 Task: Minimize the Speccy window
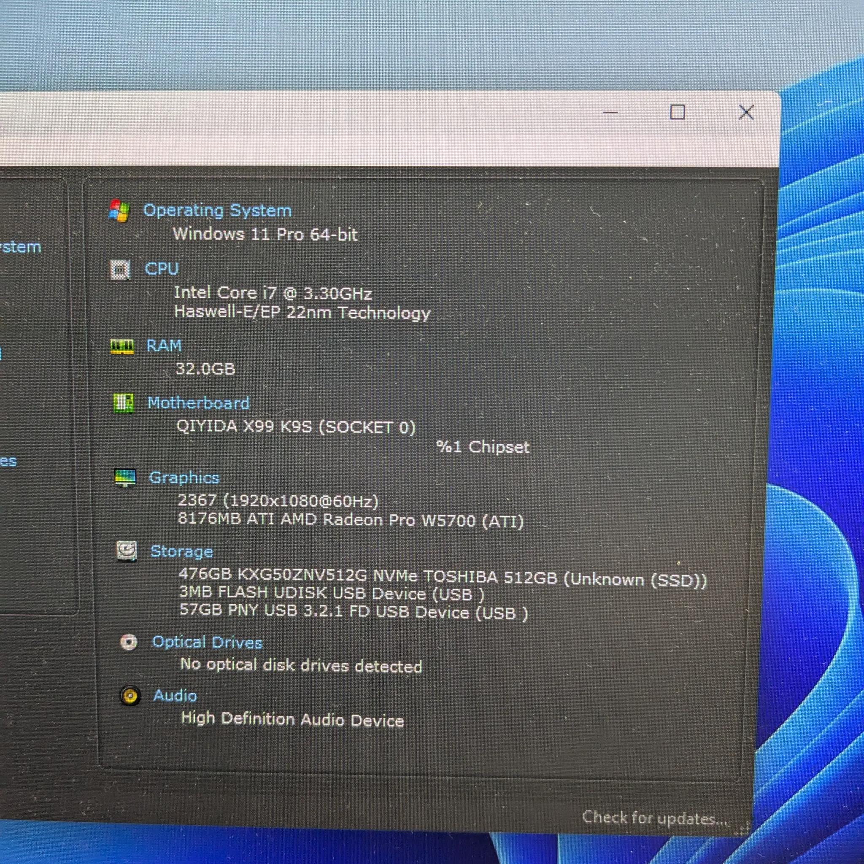pyautogui.click(x=611, y=113)
